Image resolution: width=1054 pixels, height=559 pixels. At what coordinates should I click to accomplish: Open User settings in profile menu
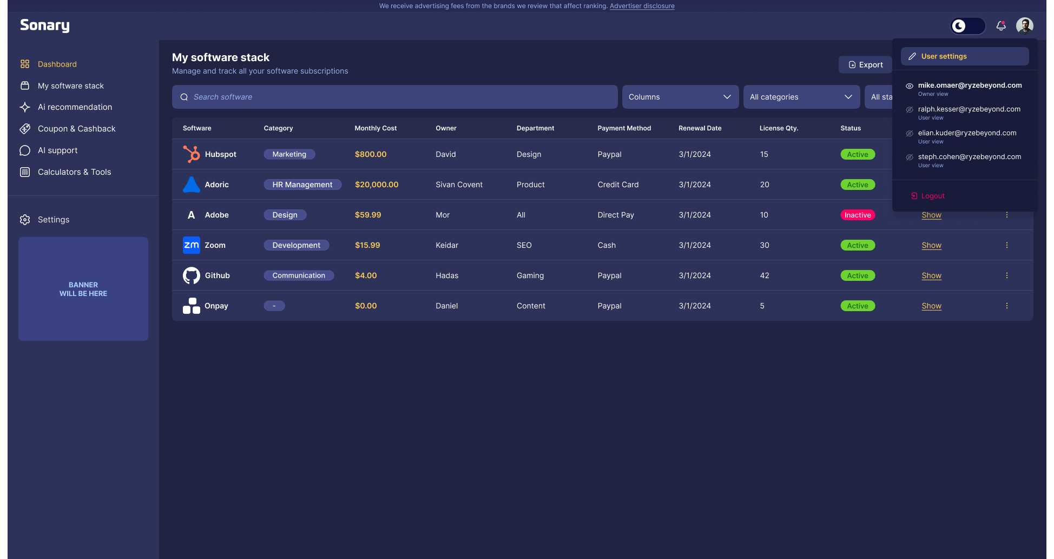965,56
